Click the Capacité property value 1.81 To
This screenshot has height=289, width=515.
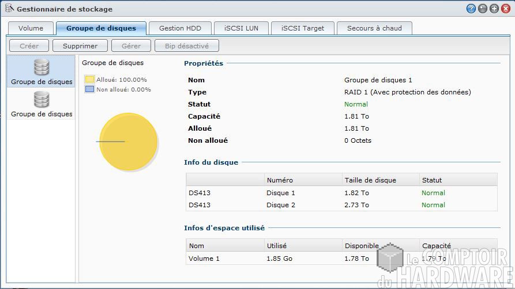(x=356, y=116)
